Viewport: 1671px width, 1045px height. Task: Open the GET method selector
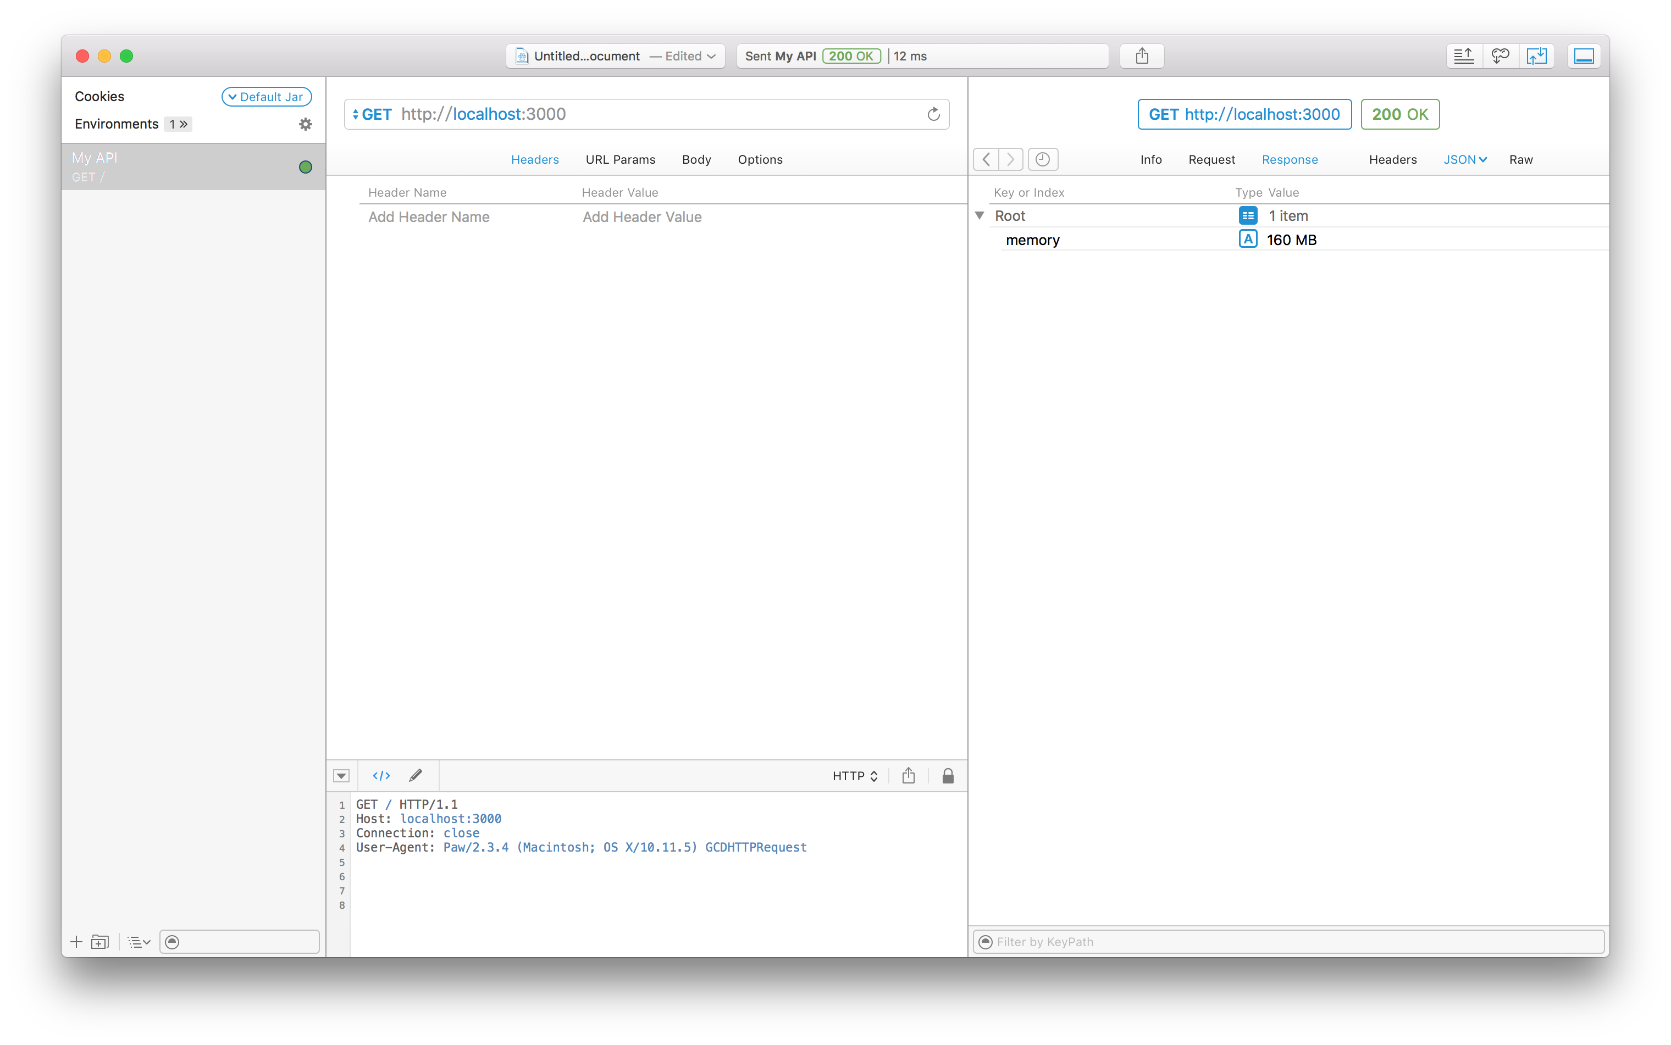click(372, 114)
